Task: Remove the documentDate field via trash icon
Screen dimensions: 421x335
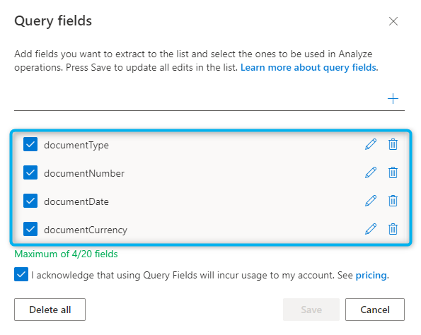Action: tap(393, 201)
